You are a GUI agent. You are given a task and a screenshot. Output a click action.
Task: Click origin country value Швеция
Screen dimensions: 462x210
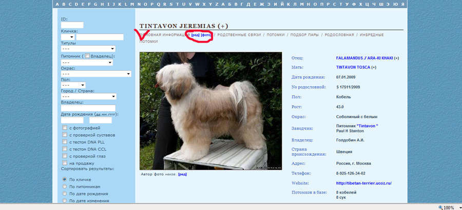click(x=344, y=152)
